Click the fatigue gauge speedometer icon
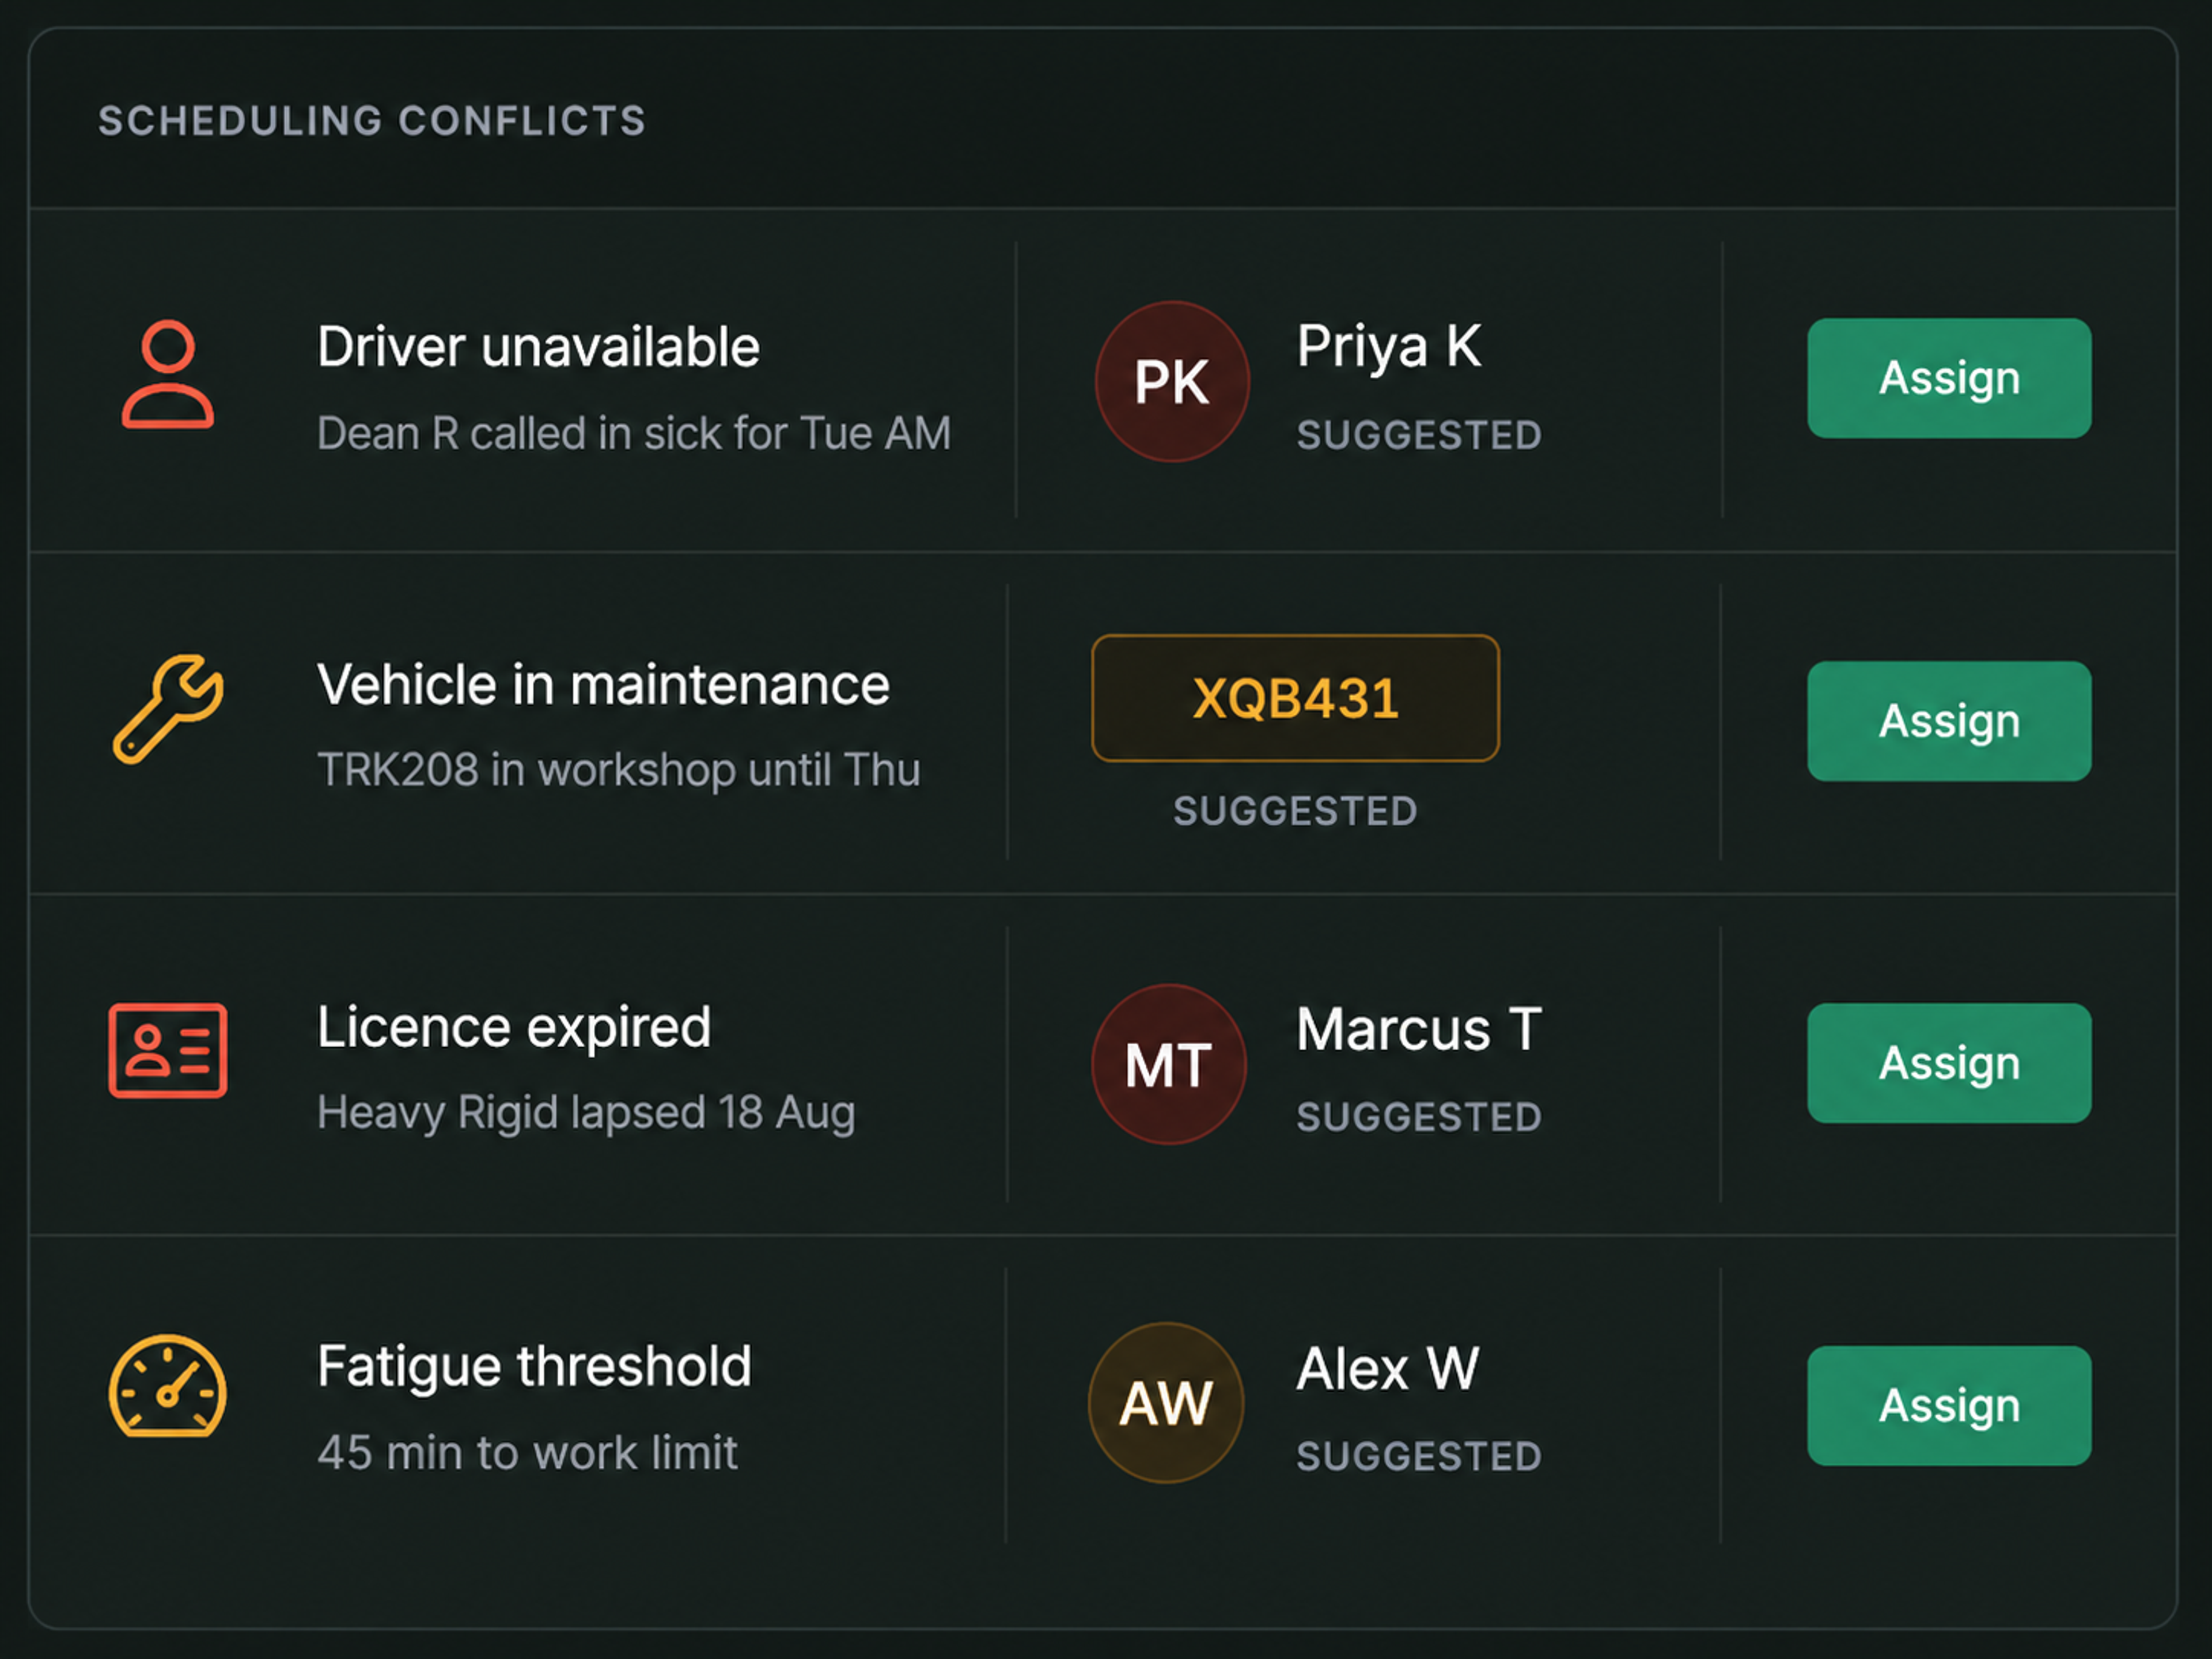Viewport: 2212px width, 1659px height. (x=168, y=1386)
